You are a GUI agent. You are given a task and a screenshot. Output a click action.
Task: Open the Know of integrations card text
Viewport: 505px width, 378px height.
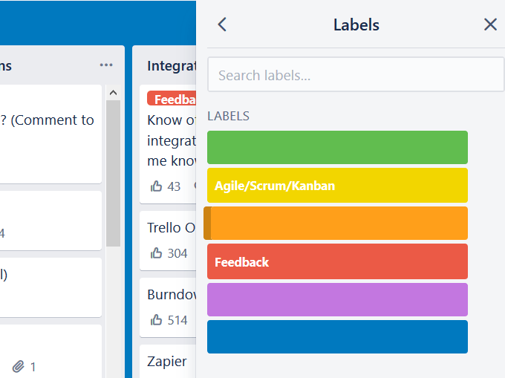[x=172, y=140]
